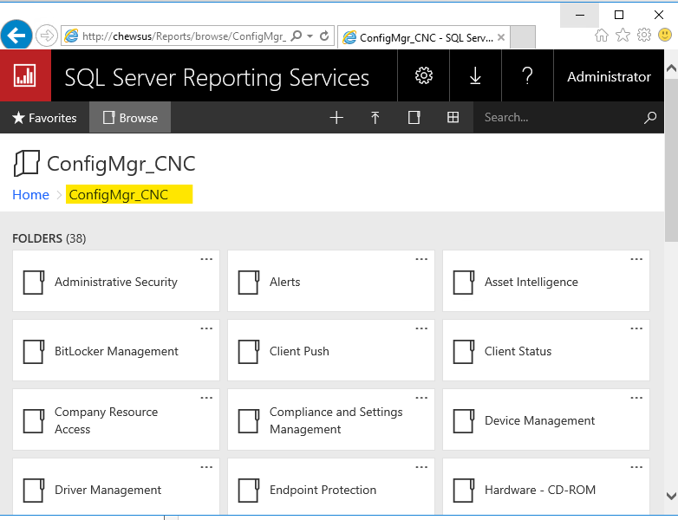Viewport: 678px width, 520px height.
Task: Open ellipsis menu for Endpoint Protection
Action: tap(421, 467)
